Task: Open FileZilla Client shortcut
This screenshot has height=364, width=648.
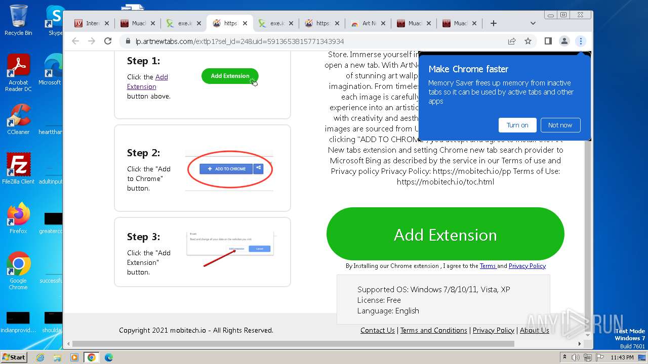Action: tap(18, 168)
